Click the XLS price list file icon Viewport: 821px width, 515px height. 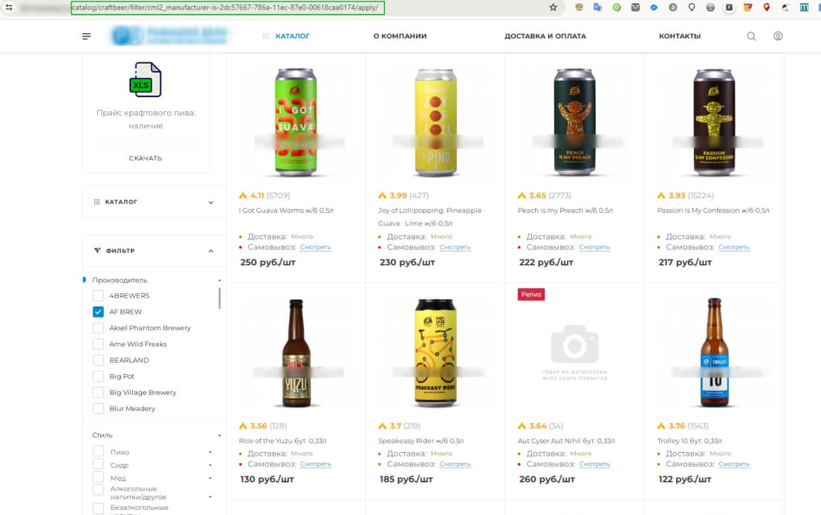146,79
